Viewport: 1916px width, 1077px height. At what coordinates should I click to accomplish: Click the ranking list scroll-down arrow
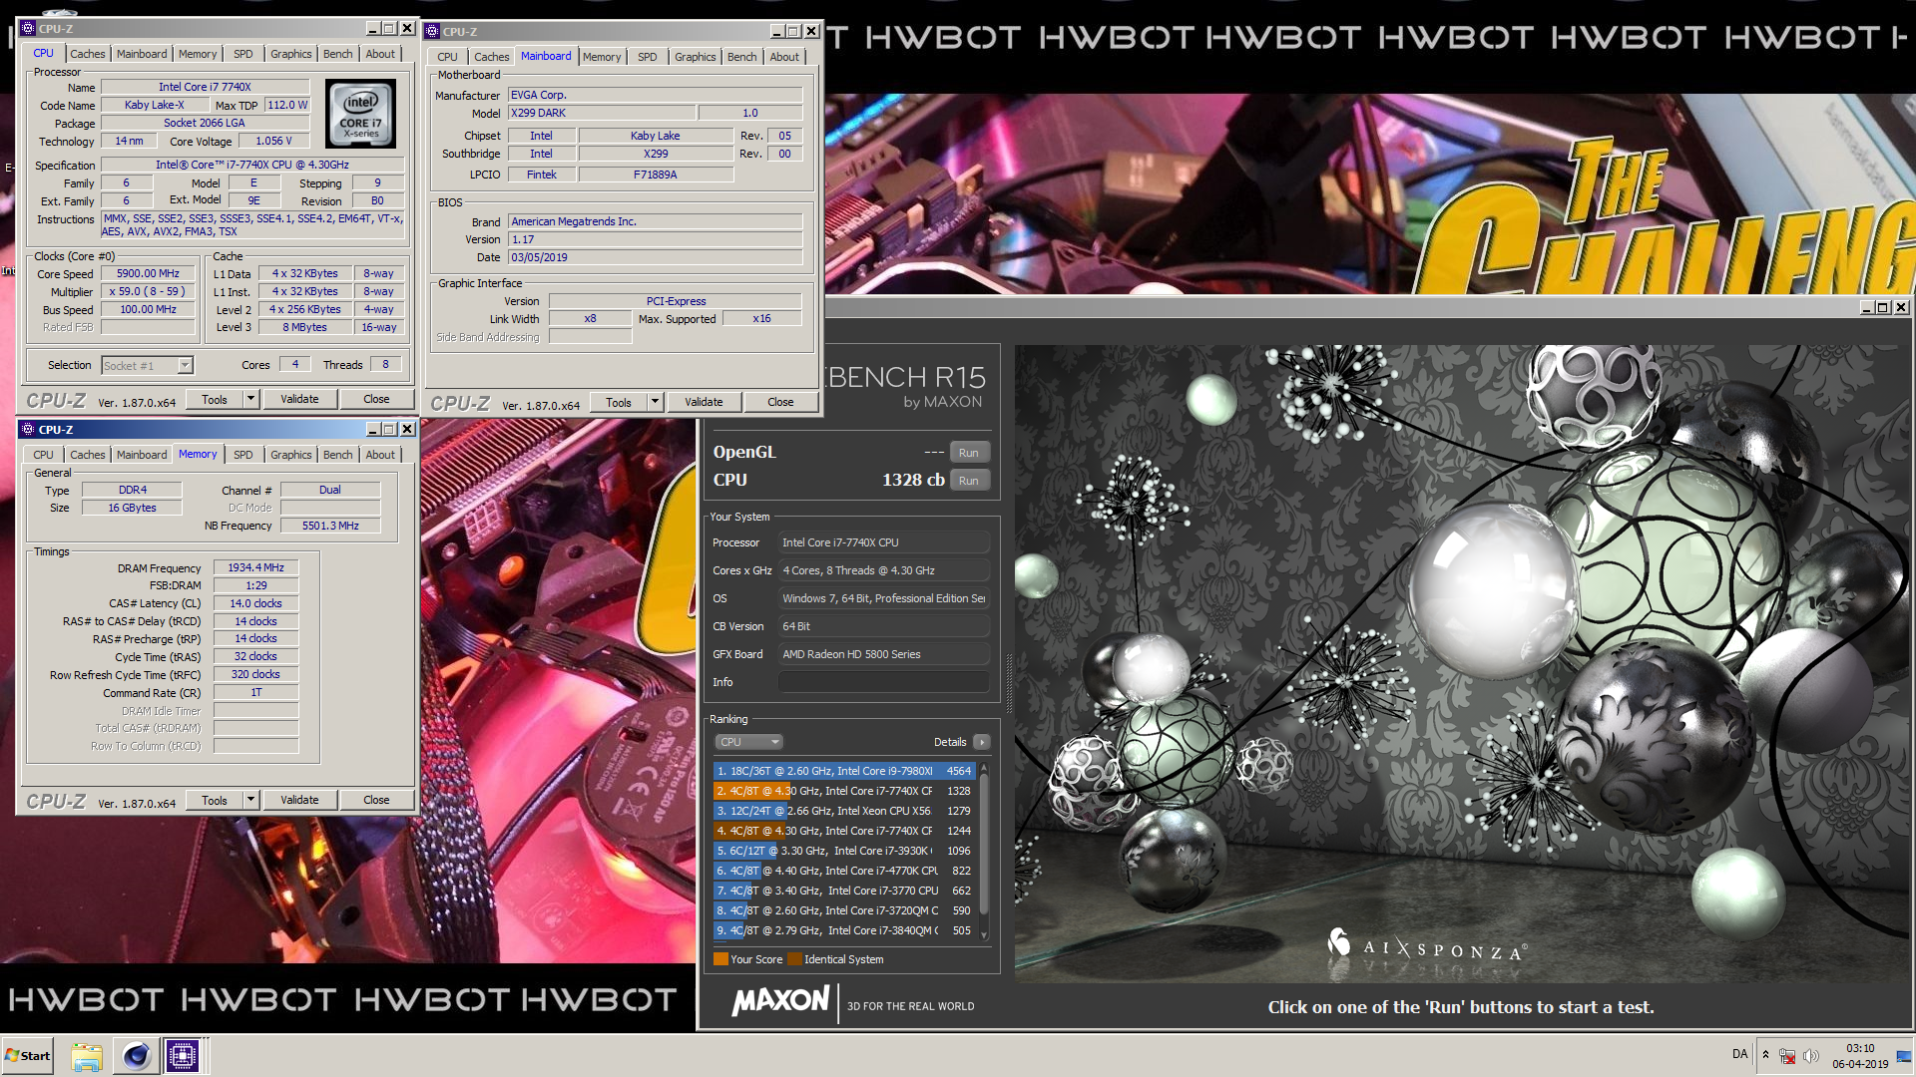[x=984, y=934]
